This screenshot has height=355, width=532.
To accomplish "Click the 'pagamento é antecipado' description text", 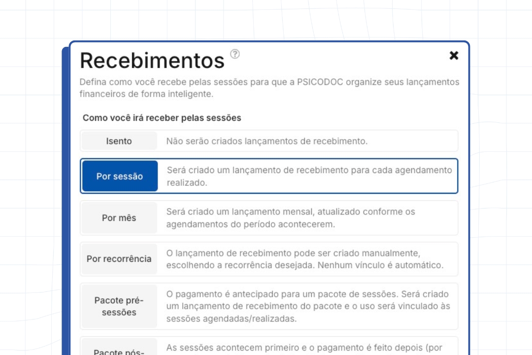I will 308,306.
